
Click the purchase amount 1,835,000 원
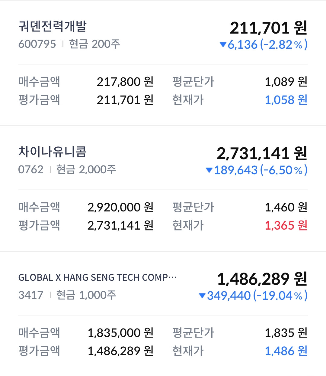click(x=120, y=333)
